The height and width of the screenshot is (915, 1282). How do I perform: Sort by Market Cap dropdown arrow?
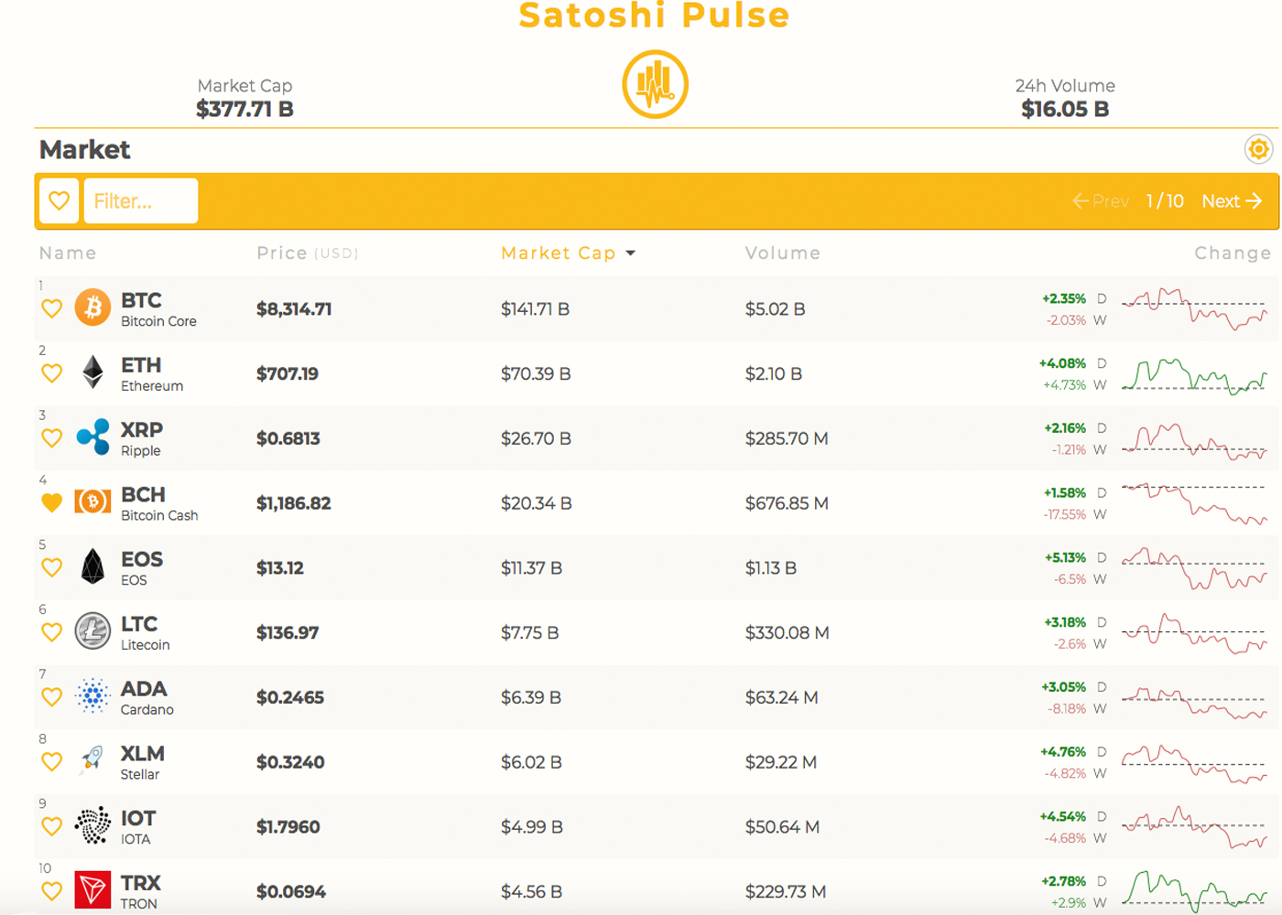[x=631, y=253]
